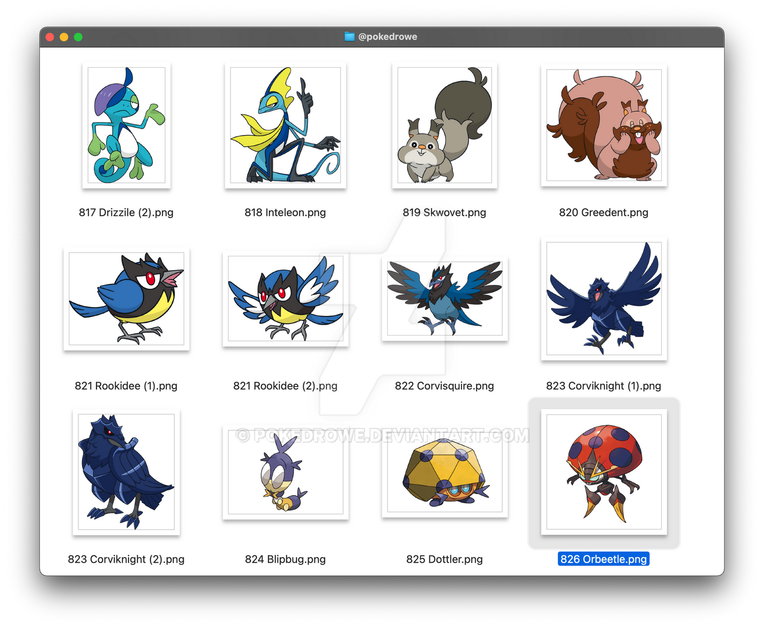
Task: Select the 821 Rookidee (2) image thumbnail
Action: click(x=285, y=298)
